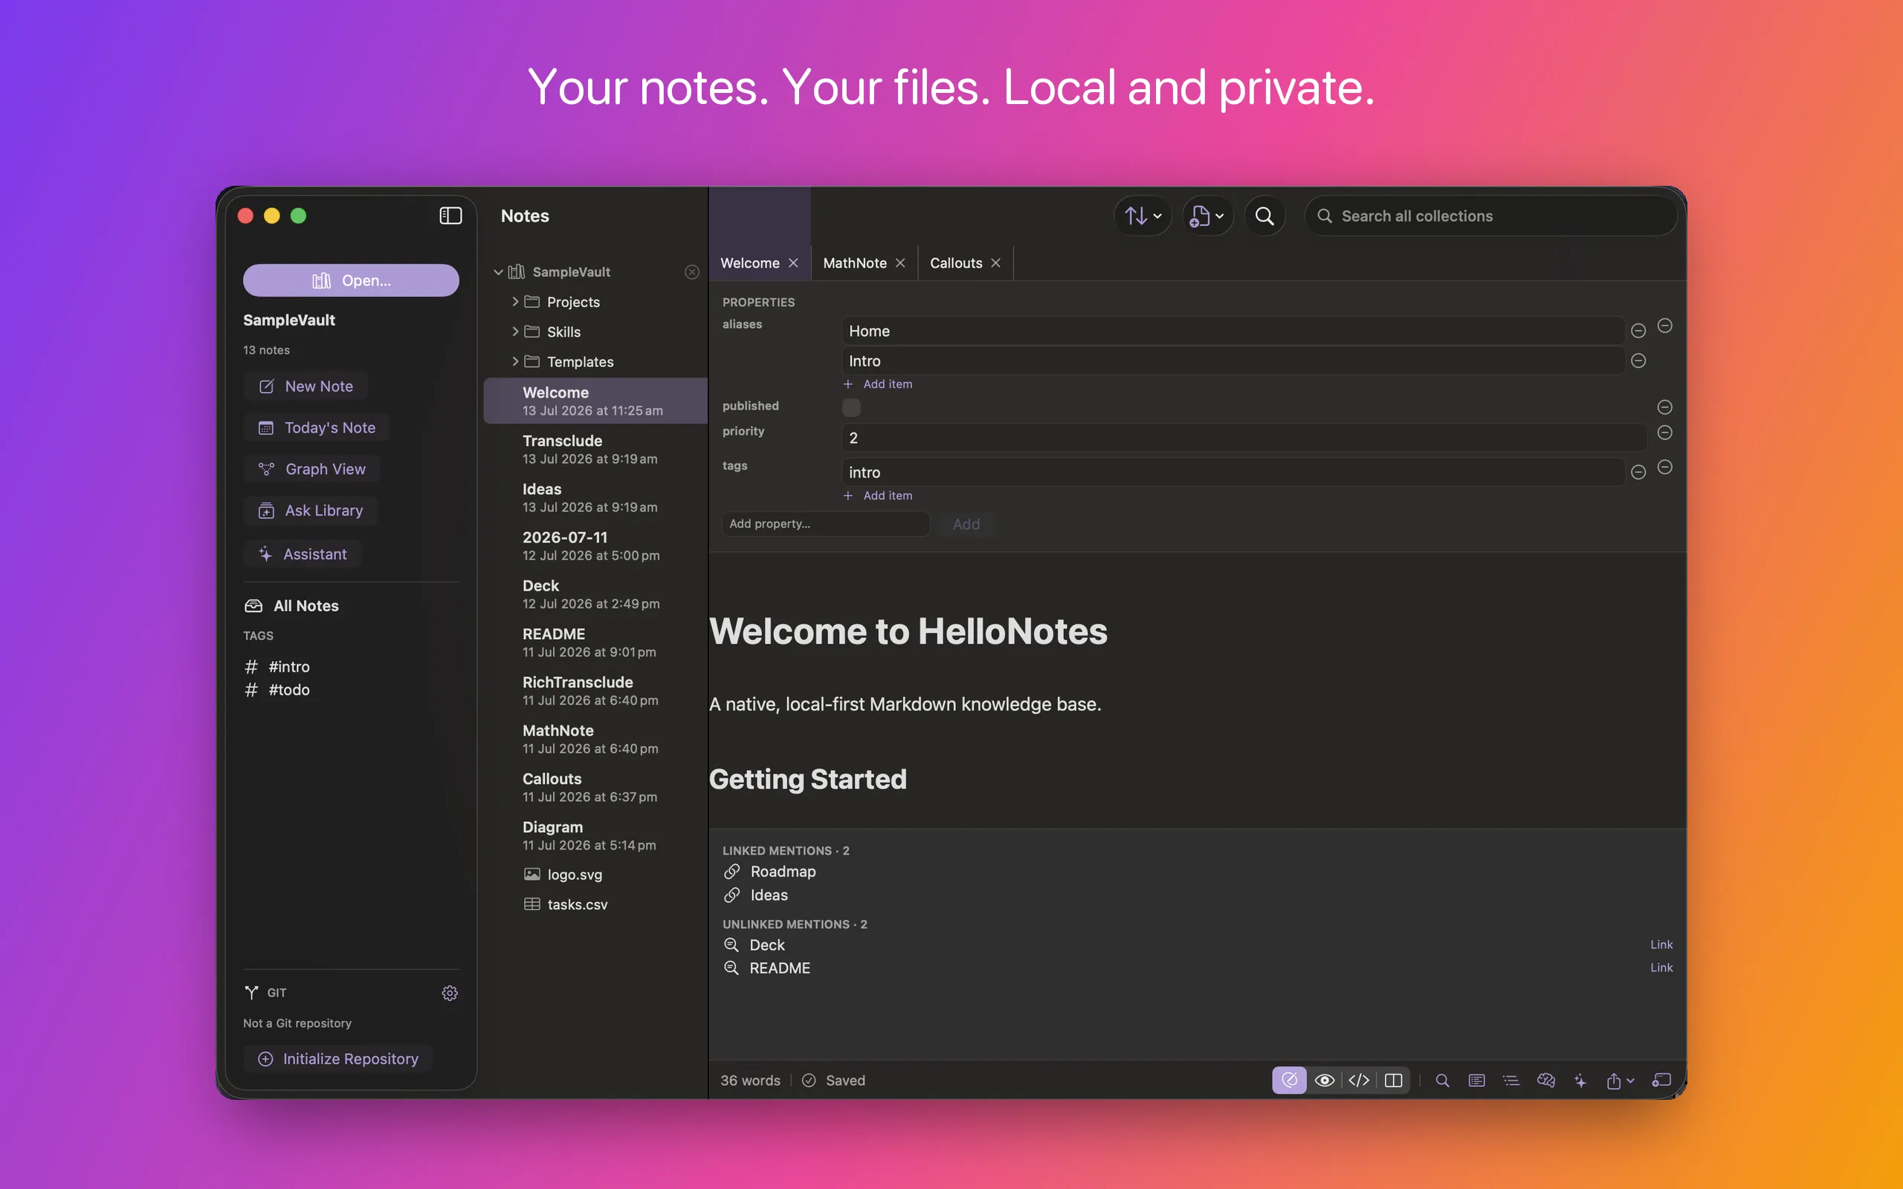This screenshot has height=1189, width=1903.
Task: Focus the Search all collections field
Action: coord(1490,216)
